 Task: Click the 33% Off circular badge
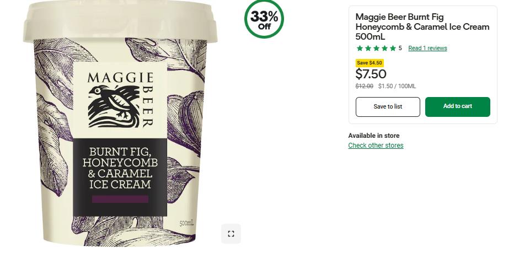264,19
